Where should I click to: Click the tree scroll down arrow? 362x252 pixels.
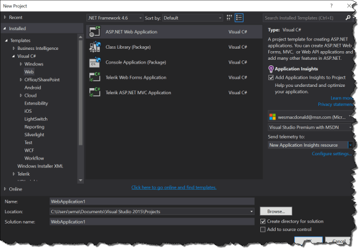tap(81, 181)
